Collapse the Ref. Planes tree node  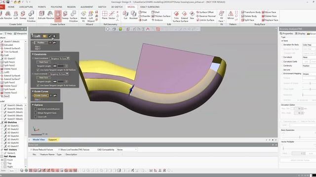(2, 156)
